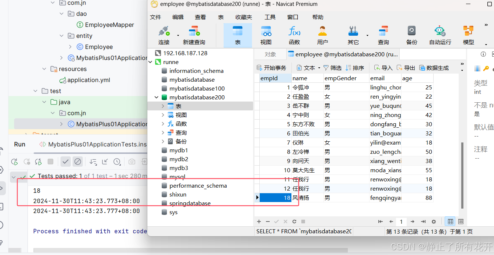This screenshot has width=494, height=255.
Task: Open the 查看 menu
Action: (x=200, y=17)
